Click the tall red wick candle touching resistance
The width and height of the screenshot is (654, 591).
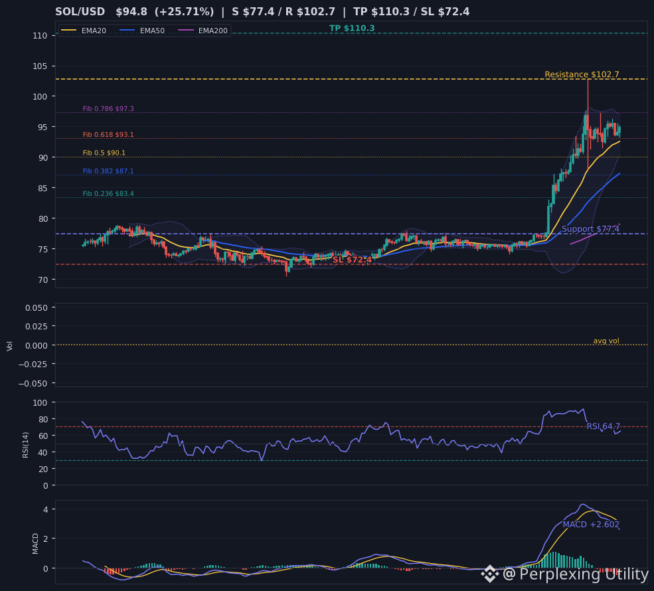[588, 123]
